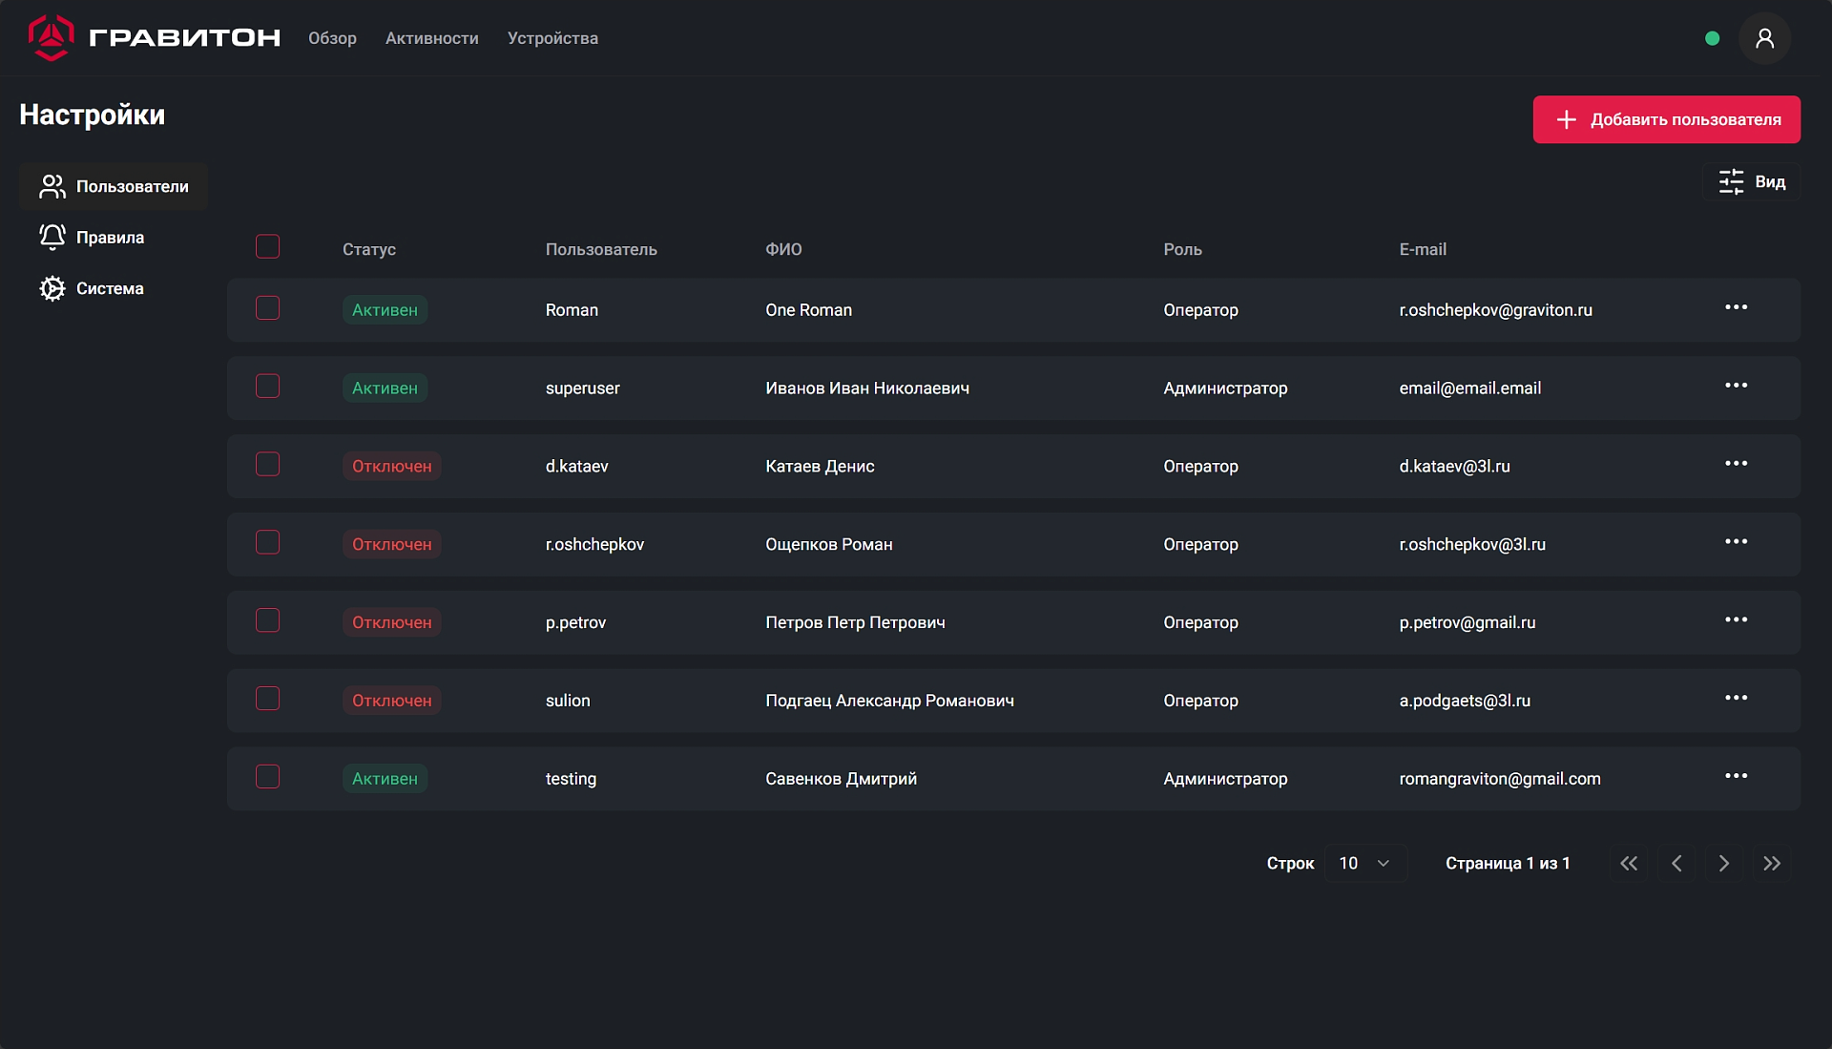Screen dimensions: 1832x1049
Task: Check the checkbox for user Roman
Action: tap(267, 307)
